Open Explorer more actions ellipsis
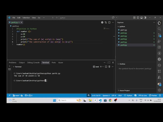This screenshot has width=163, height=122. pos(154,22)
